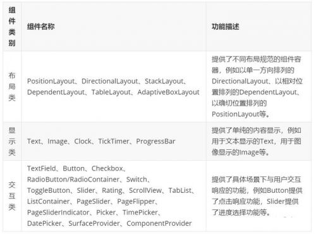
Task: Click the TextField component name
Action: pos(42,168)
